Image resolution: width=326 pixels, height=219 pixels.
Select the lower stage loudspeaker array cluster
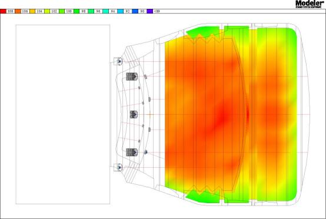coord(132,152)
